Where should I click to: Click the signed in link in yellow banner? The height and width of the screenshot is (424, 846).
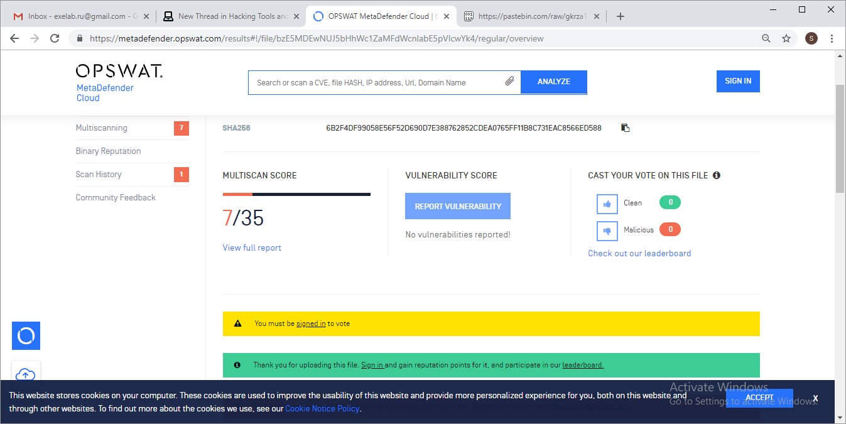[x=311, y=324]
